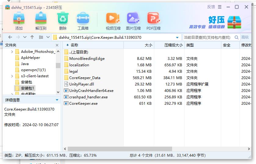Collapse the 详细信息 details panel
The image size is (256, 164).
click(x=57, y=100)
